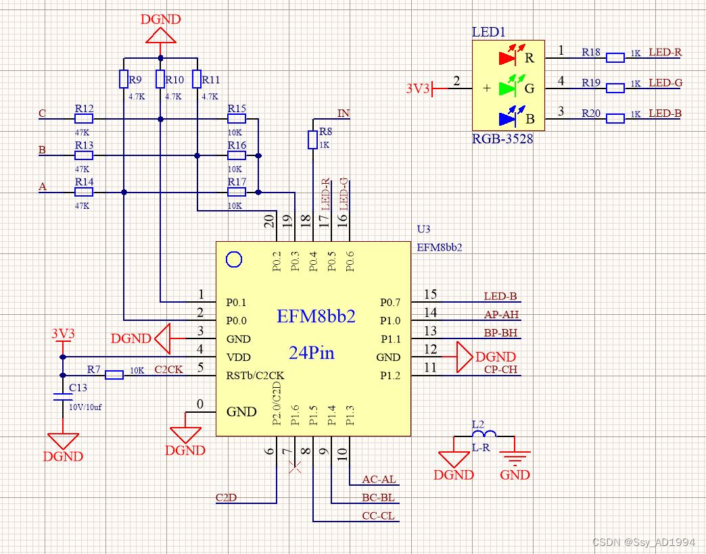Image resolution: width=706 pixels, height=554 pixels.
Task: Click the DGND power symbol above R10
Action: coord(160,35)
